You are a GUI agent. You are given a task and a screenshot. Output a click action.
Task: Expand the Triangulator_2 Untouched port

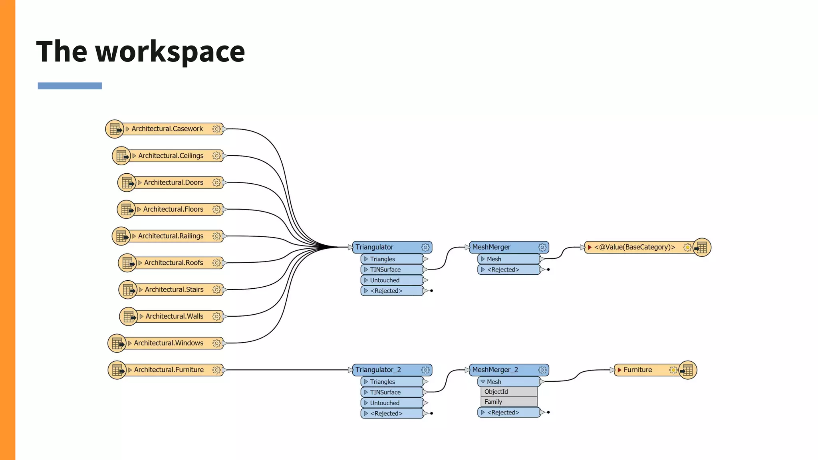[x=366, y=403]
